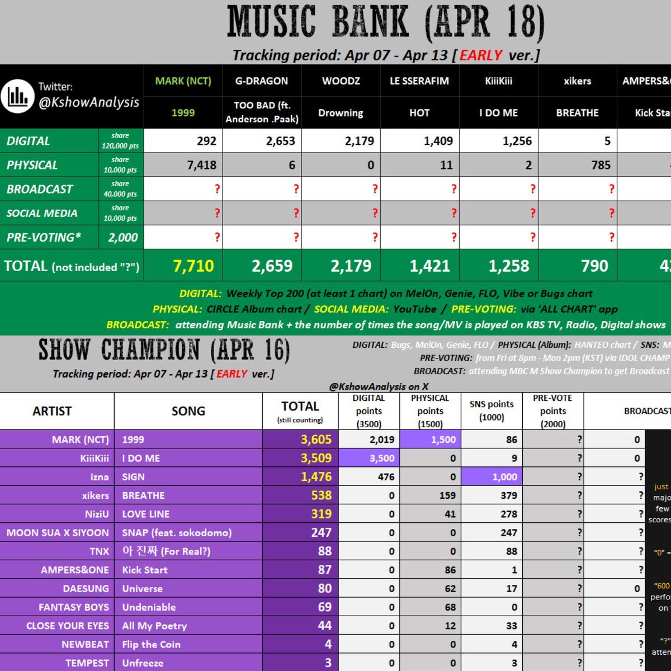The height and width of the screenshot is (671, 671).
Task: Click the bar chart logo icon
Action: click(17, 96)
